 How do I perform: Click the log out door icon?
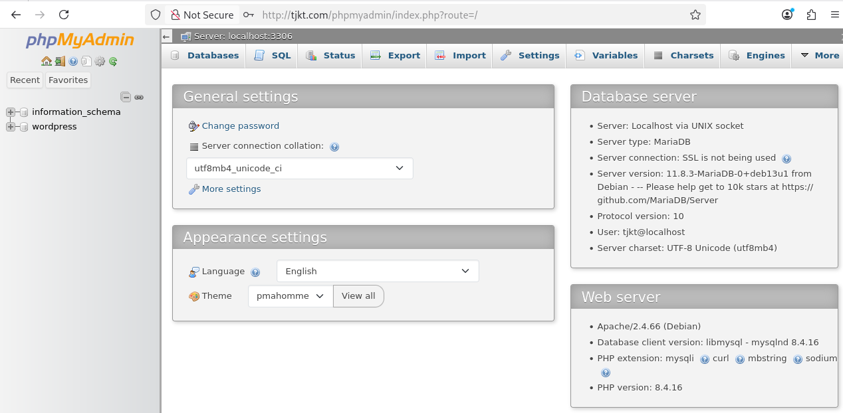60,61
